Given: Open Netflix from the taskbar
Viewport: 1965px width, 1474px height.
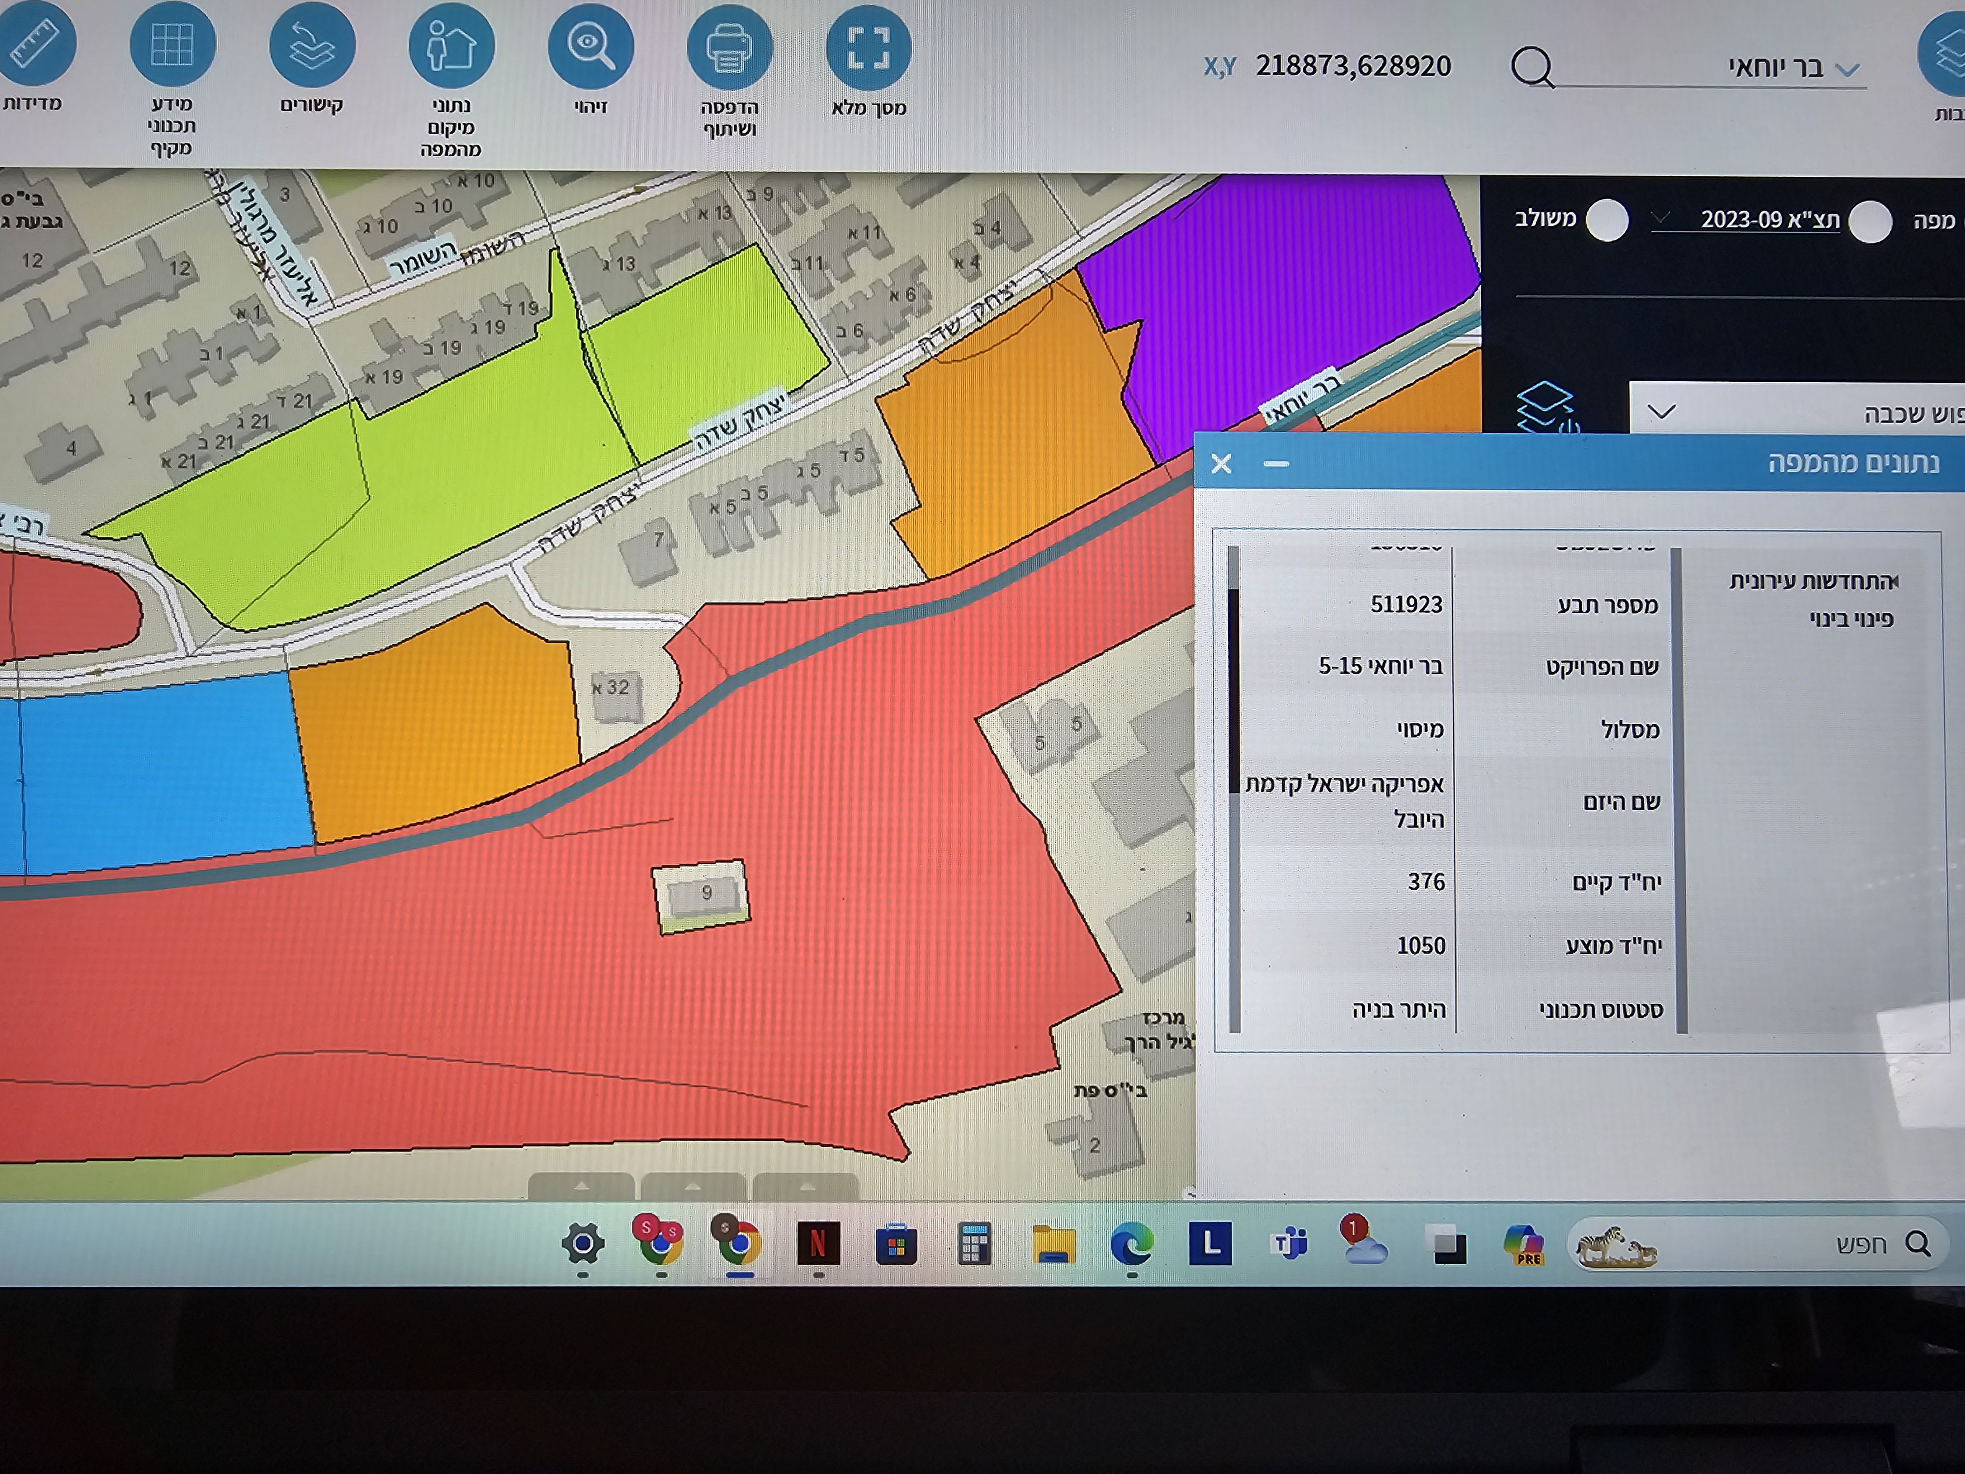Looking at the screenshot, I should pos(818,1244).
